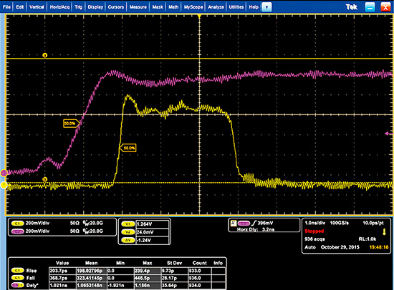This screenshot has height=290, width=394.
Task: Click the C1 Rise measurement row
Action: [118, 271]
